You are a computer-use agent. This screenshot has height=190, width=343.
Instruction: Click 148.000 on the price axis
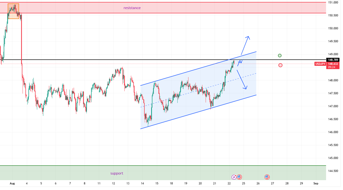coord(333,80)
